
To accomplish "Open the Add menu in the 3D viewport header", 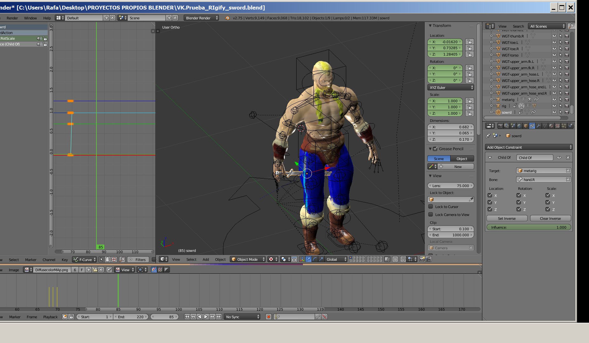I will pos(206,259).
